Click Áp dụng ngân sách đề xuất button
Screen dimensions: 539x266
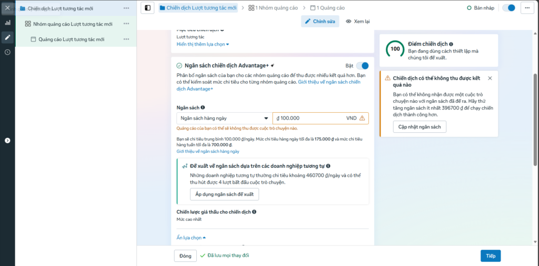click(224, 194)
